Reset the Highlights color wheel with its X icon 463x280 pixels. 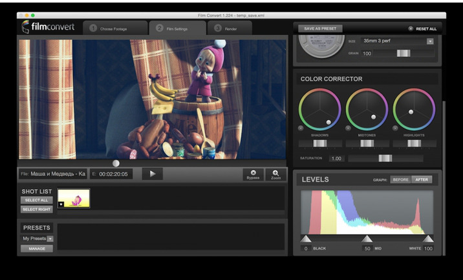coord(396,128)
